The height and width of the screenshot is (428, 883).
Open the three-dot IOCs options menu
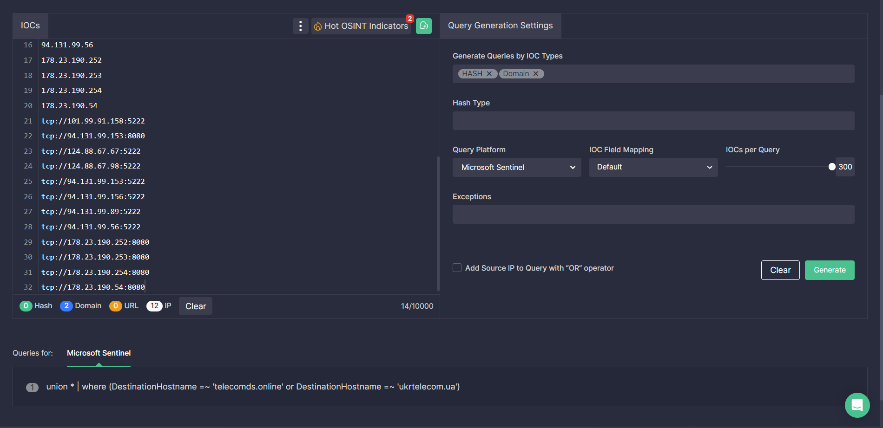coord(300,26)
